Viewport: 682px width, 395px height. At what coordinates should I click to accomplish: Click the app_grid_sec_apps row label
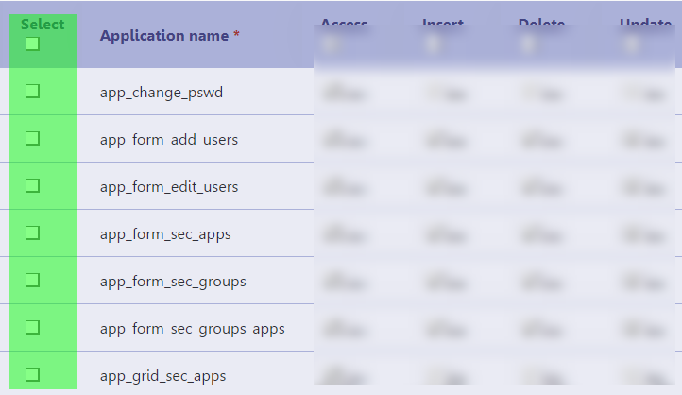coord(162,376)
